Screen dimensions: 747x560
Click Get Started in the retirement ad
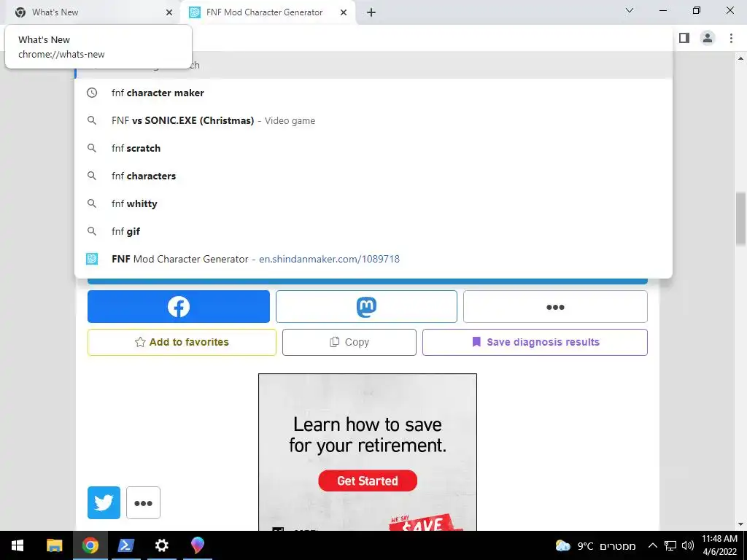(368, 481)
